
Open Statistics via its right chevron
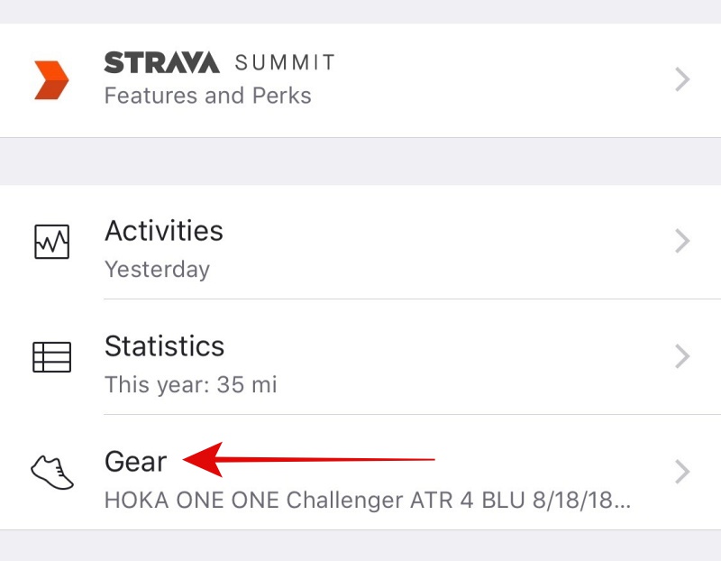click(x=682, y=356)
